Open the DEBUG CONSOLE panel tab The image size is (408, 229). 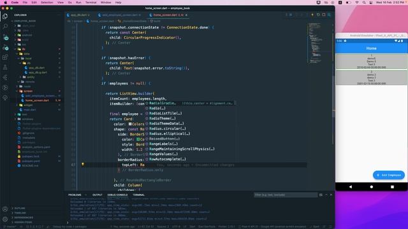[x=117, y=195]
